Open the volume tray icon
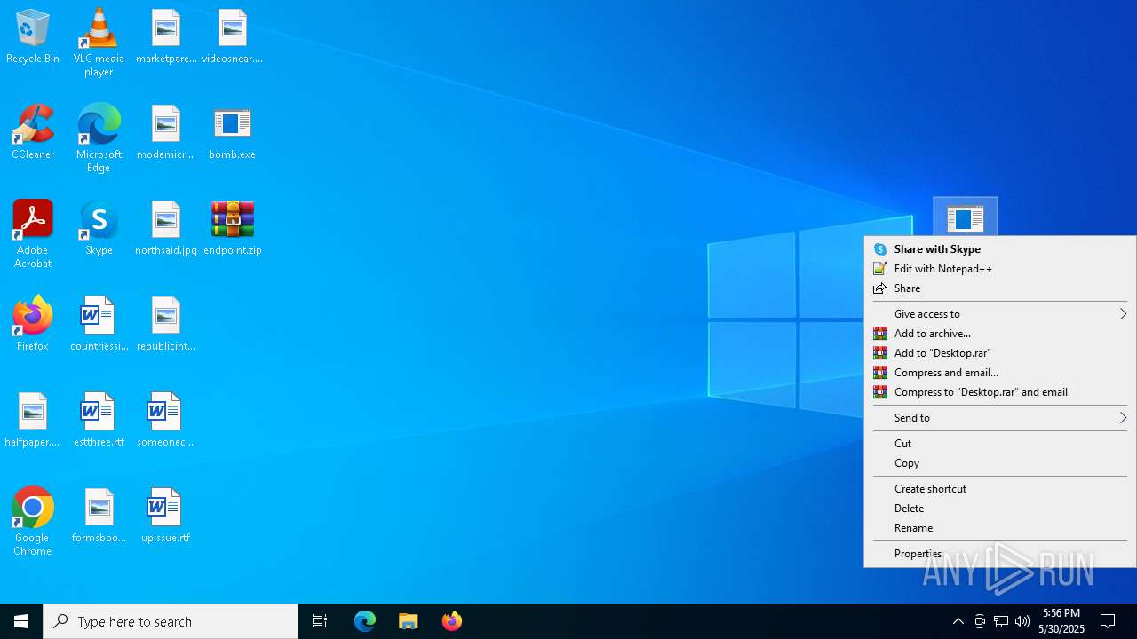 [x=1022, y=621]
